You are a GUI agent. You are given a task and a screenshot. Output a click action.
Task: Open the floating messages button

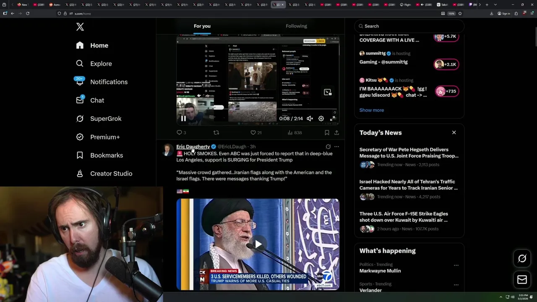[x=522, y=280]
